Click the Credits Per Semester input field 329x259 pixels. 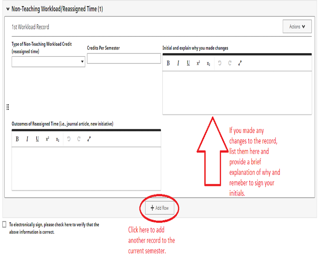coord(124,58)
